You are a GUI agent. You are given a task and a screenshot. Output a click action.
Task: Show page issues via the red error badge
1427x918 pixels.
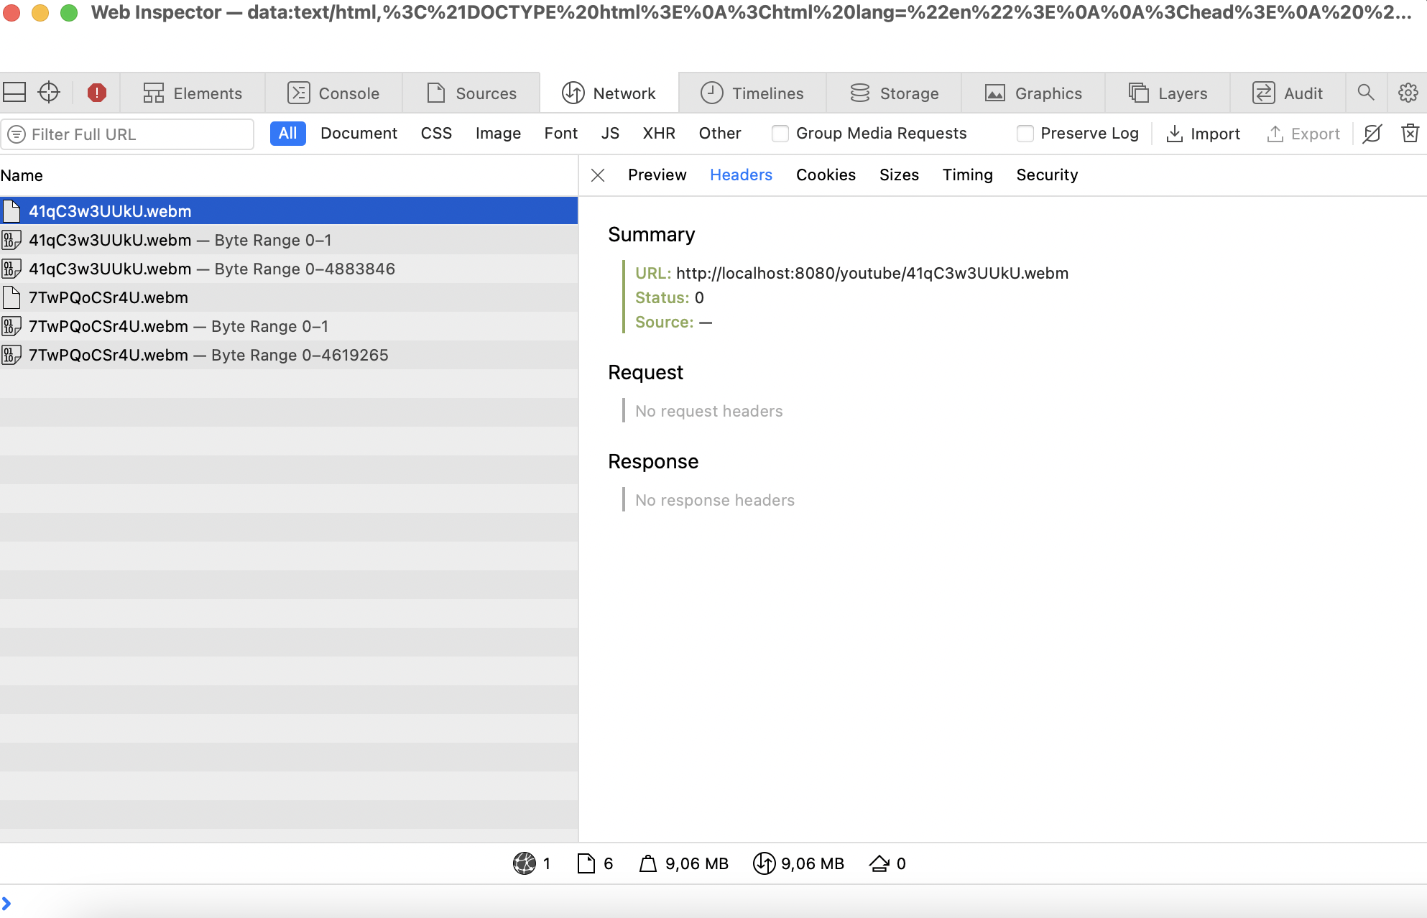(96, 93)
